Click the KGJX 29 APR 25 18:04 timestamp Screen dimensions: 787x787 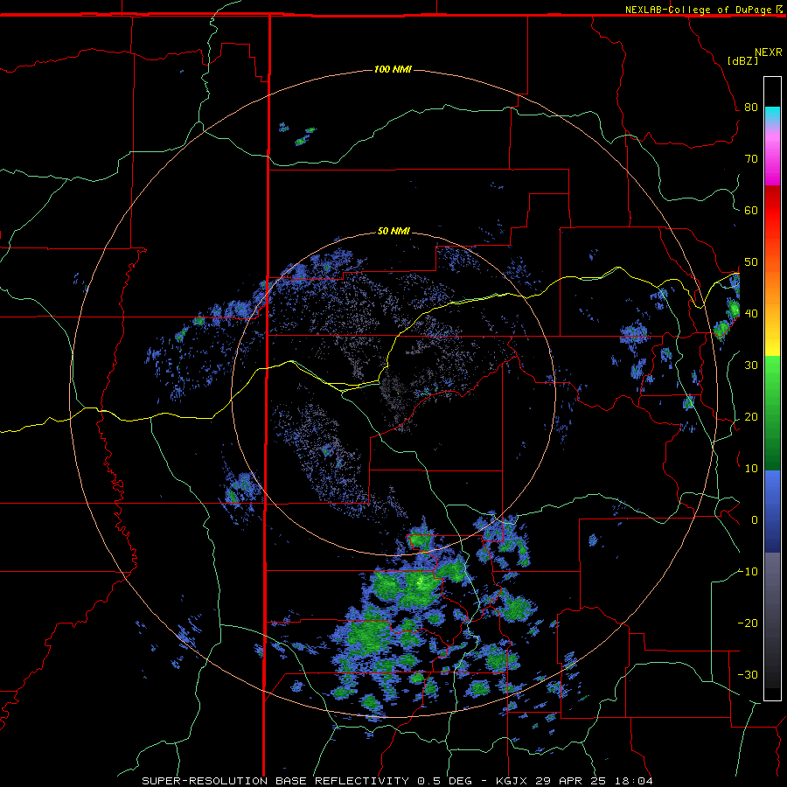point(575,781)
